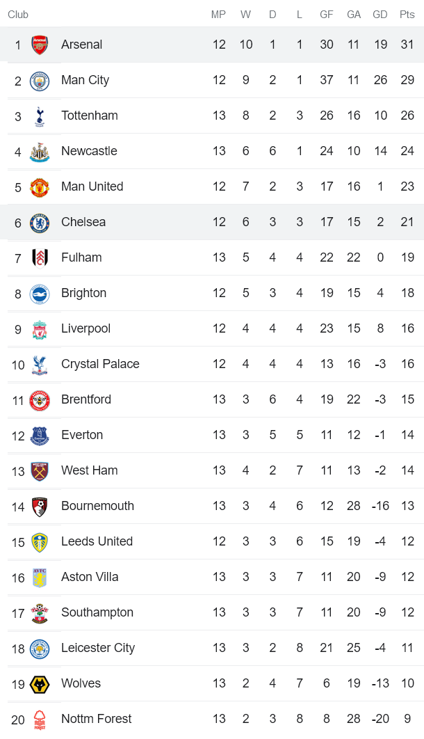This screenshot has height=739, width=424.
Task: Select the Everton table row name
Action: (x=82, y=435)
